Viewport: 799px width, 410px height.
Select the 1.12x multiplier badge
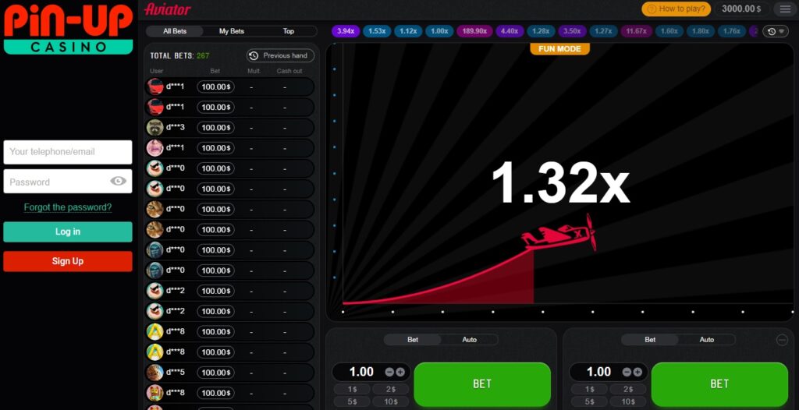point(407,31)
